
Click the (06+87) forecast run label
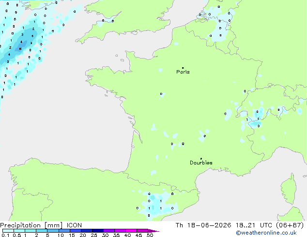[290, 225]
